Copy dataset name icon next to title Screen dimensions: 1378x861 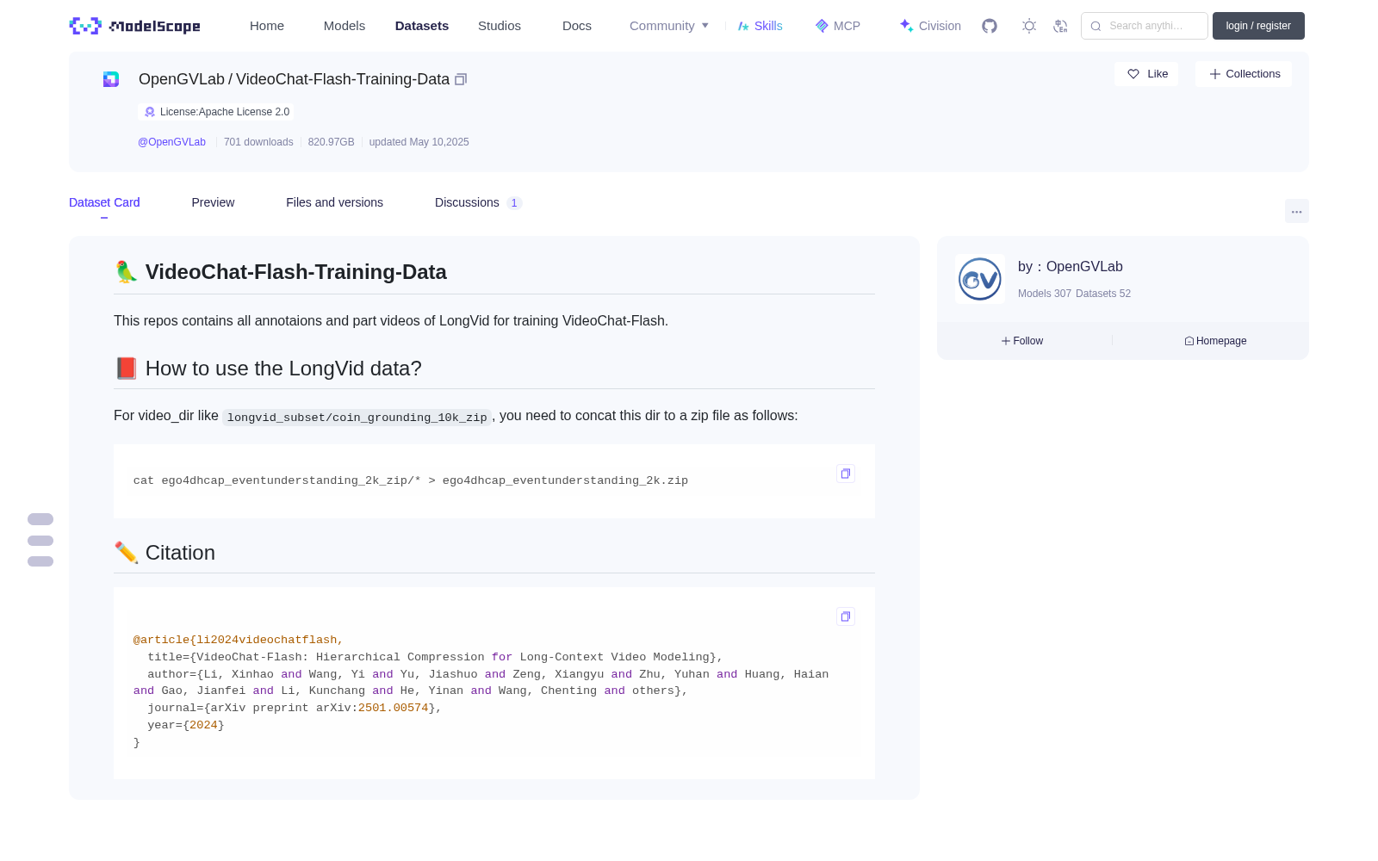tap(461, 79)
